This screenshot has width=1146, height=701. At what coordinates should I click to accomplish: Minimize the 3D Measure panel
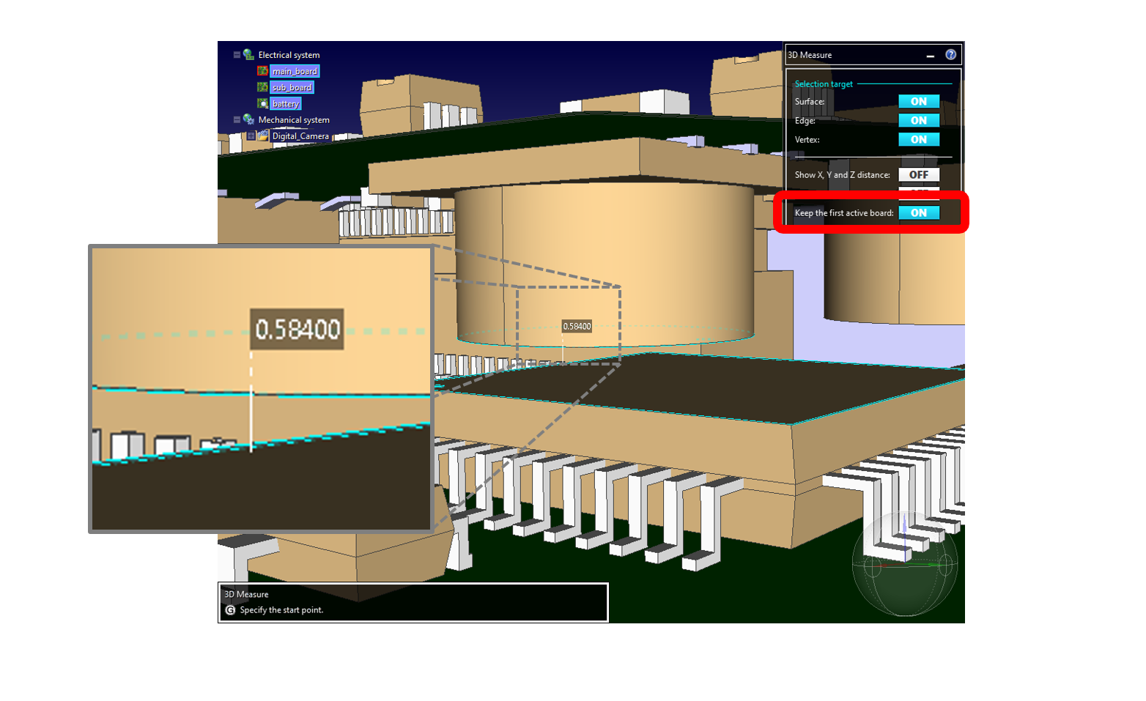[930, 56]
